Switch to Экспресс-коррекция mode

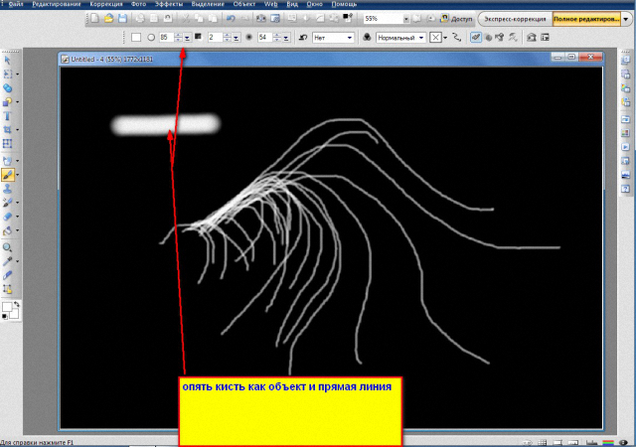[515, 19]
